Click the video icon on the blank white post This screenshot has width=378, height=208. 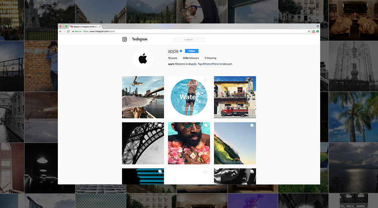pyautogui.click(x=206, y=172)
